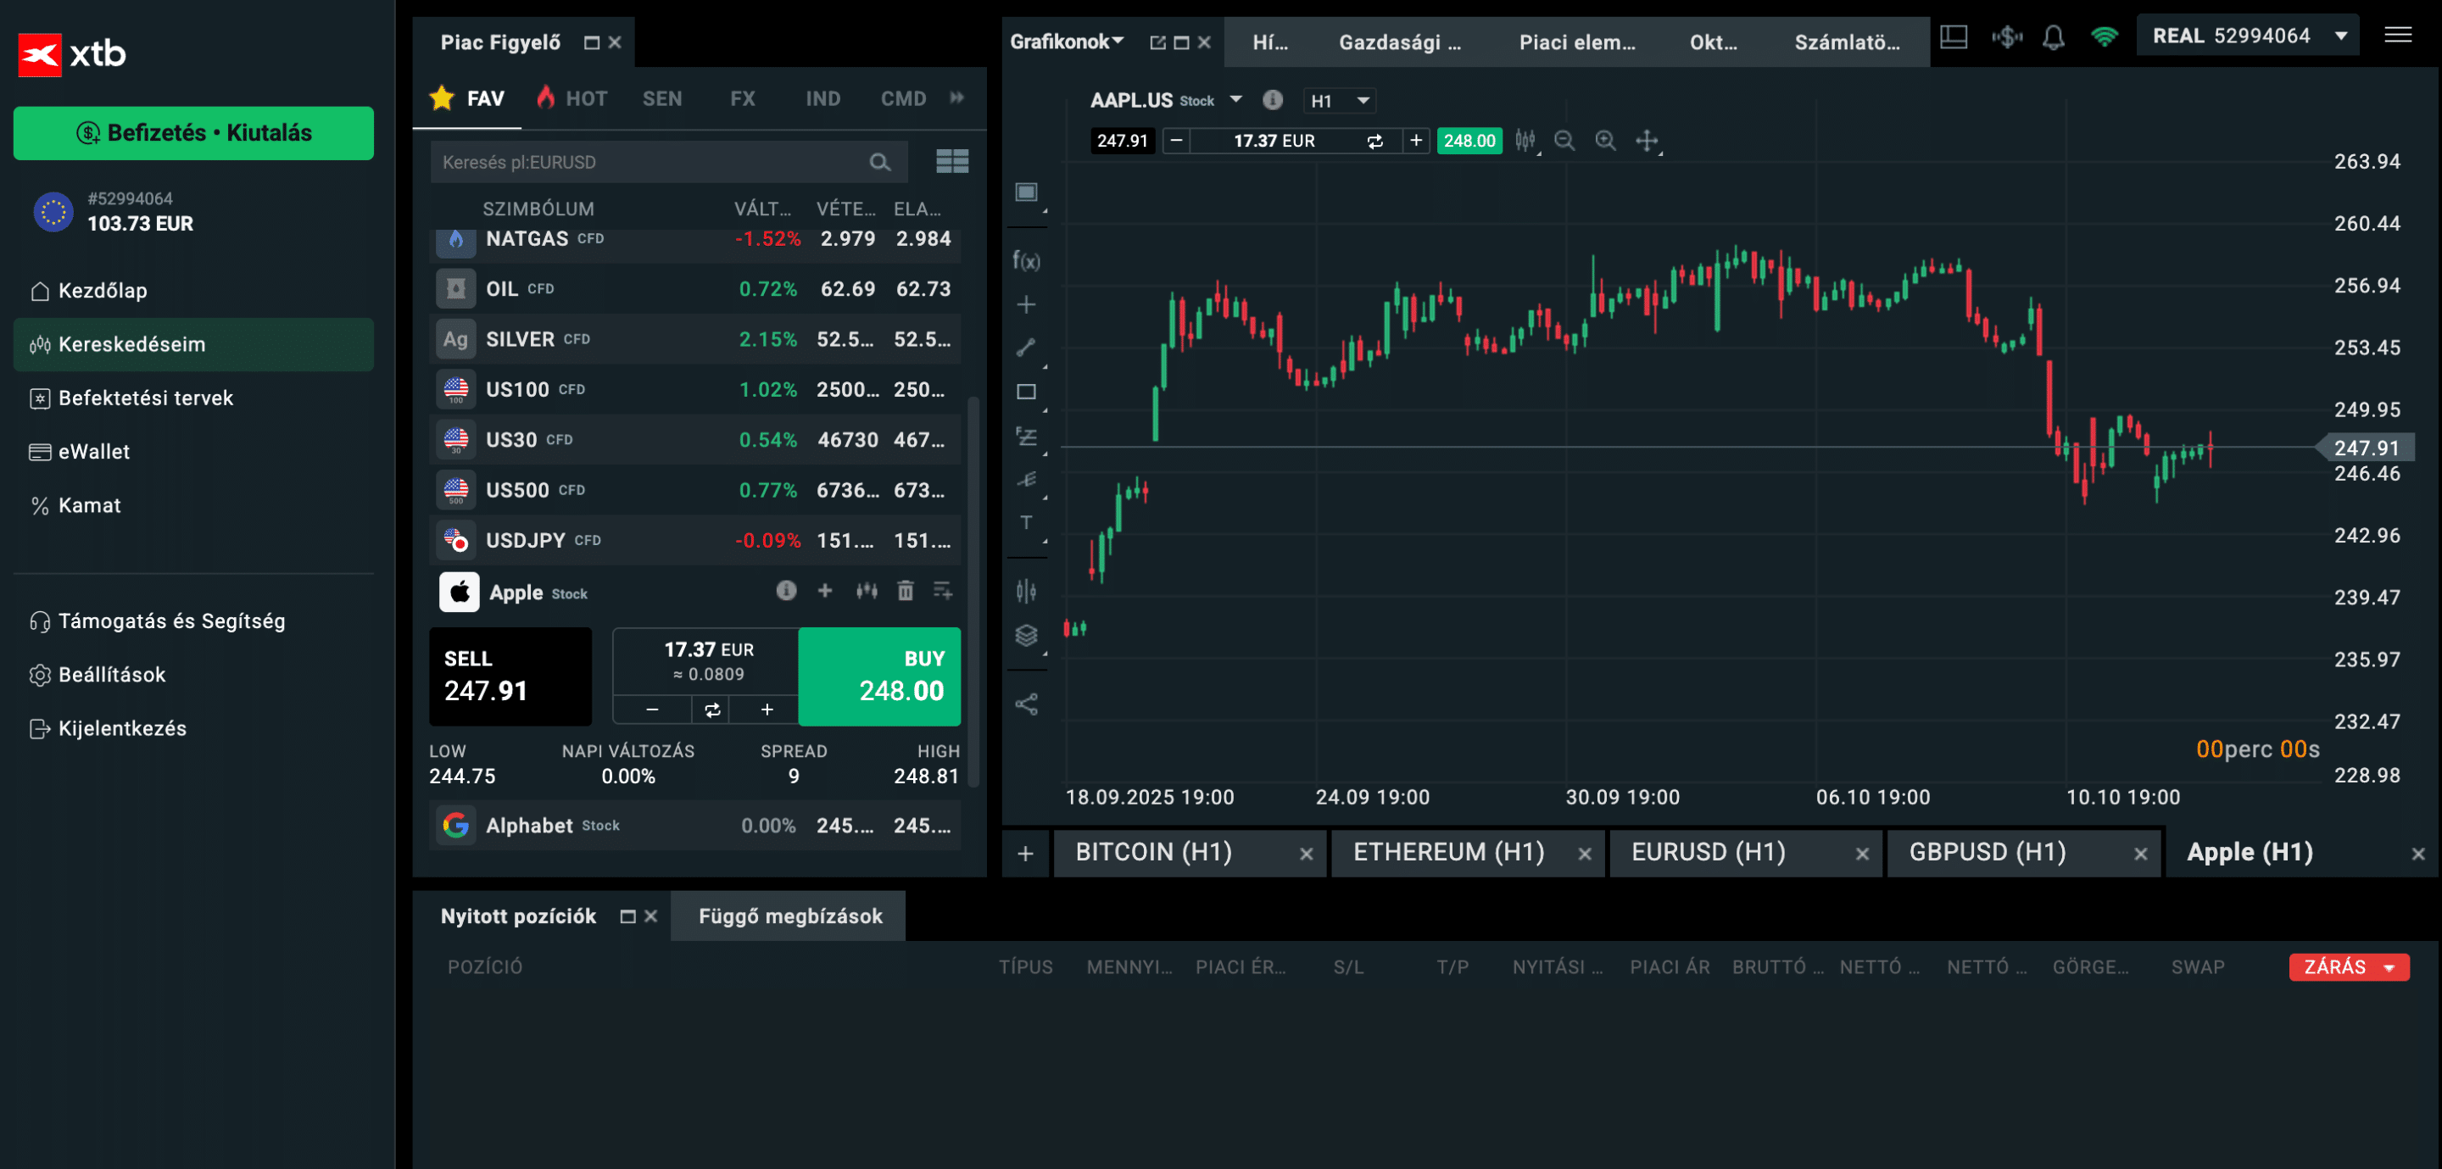
Task: Switch to the HOT watchlist tab
Action: [572, 98]
